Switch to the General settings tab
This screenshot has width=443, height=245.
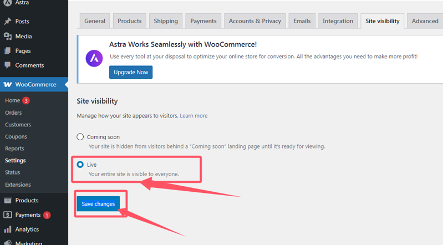pos(95,21)
